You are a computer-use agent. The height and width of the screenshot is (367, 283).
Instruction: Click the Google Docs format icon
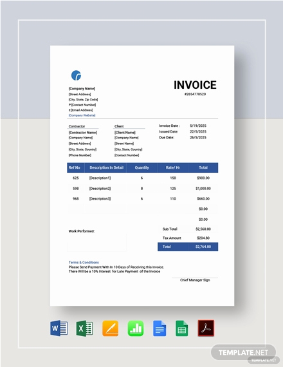click(160, 328)
